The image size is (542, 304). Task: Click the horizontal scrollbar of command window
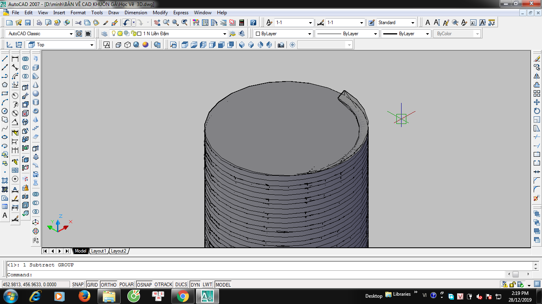point(519,274)
